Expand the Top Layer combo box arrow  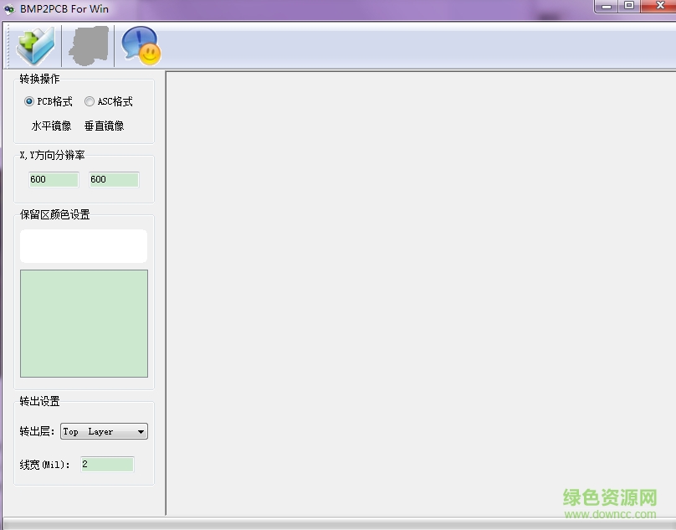[141, 430]
